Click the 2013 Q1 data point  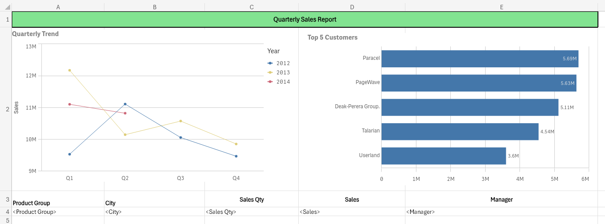tap(70, 70)
